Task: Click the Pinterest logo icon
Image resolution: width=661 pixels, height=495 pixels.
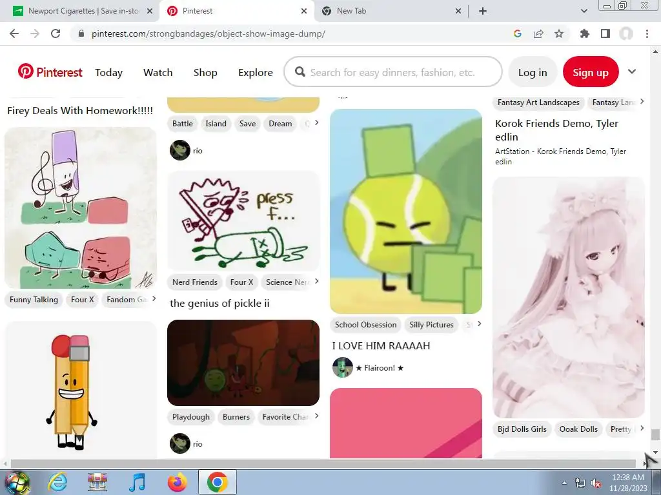Action: [25, 71]
